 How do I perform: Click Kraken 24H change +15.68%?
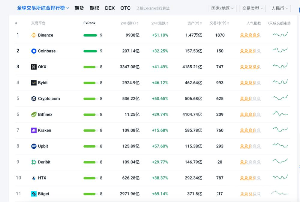(160, 130)
